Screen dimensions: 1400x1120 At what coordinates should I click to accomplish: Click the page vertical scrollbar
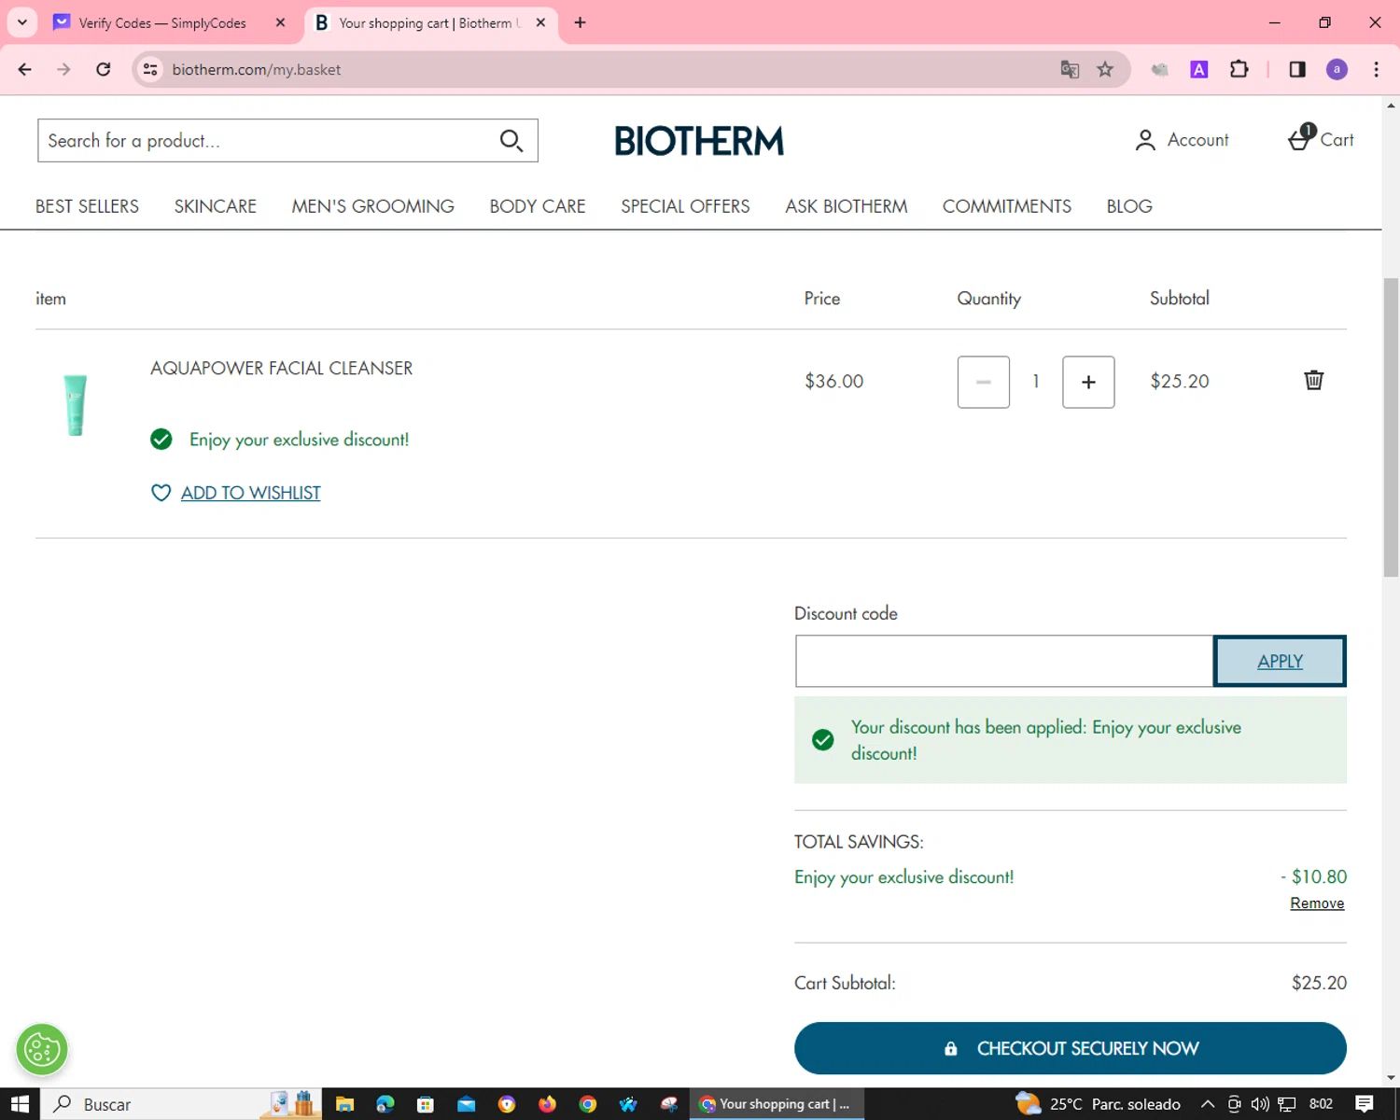tap(1391, 427)
